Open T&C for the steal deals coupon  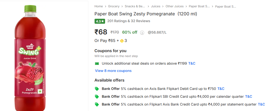pos(192,64)
